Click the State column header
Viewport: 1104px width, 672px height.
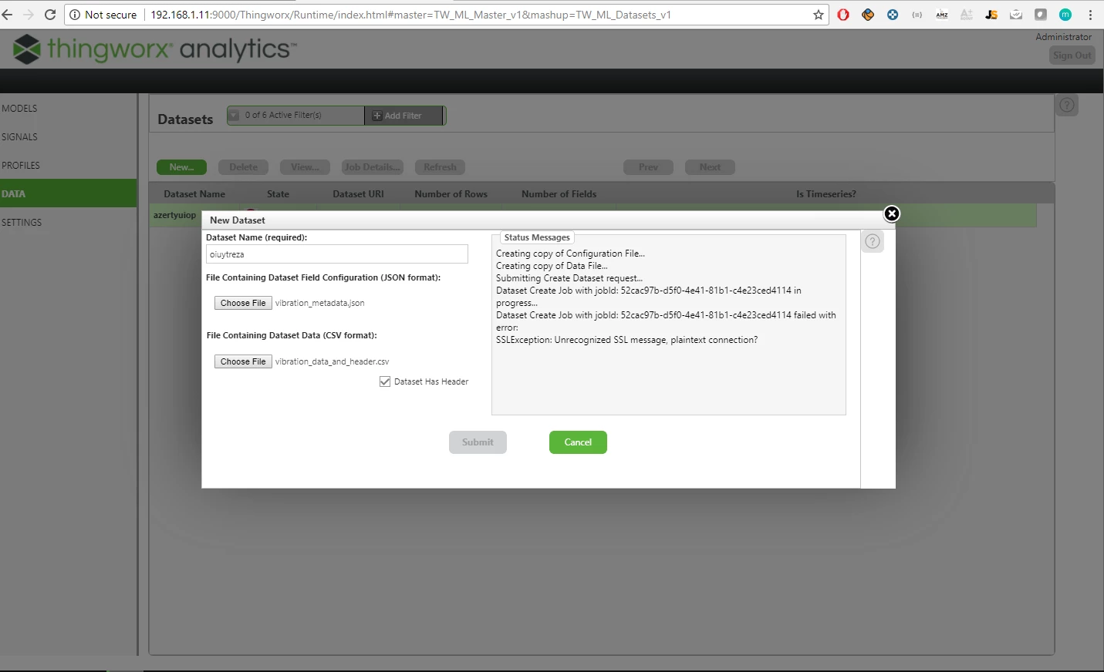[279, 194]
